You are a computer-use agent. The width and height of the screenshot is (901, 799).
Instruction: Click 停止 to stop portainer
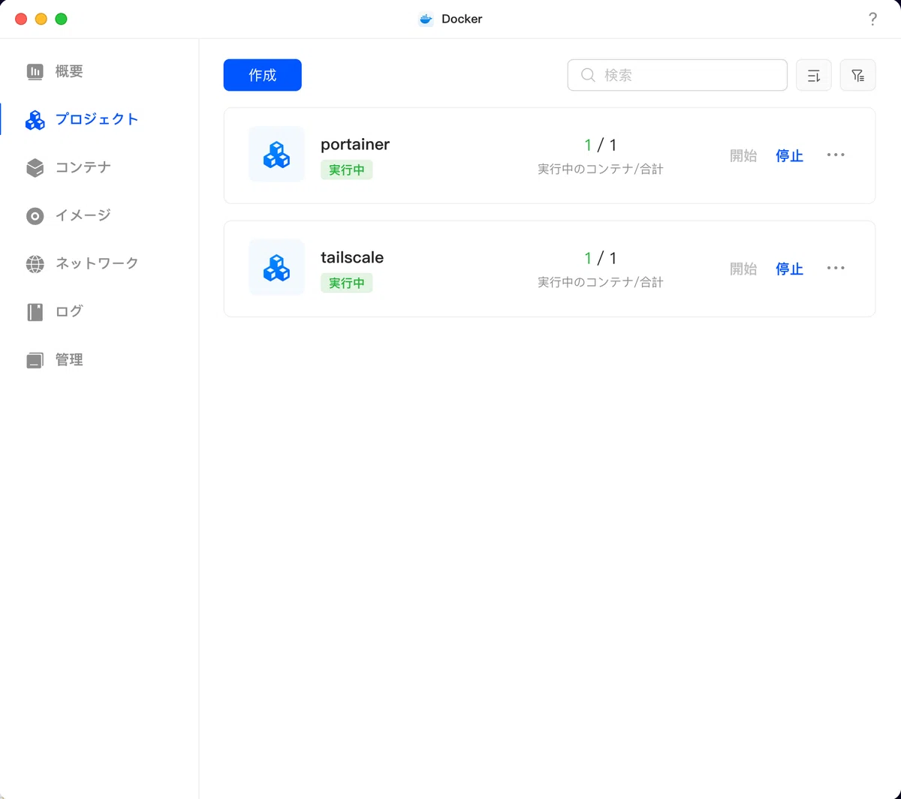coord(789,155)
